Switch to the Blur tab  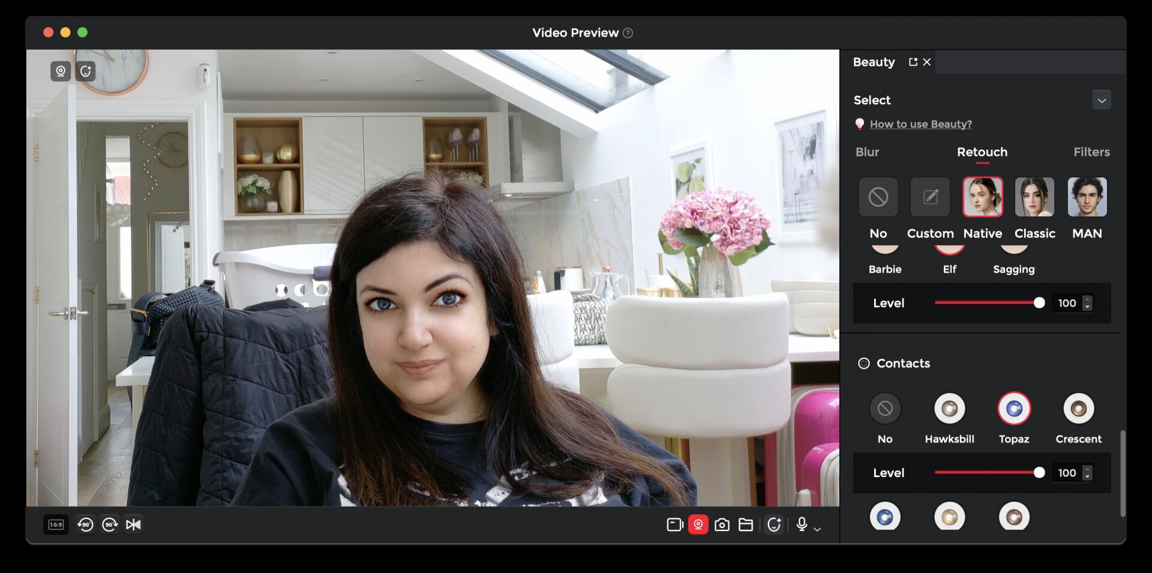click(x=867, y=152)
